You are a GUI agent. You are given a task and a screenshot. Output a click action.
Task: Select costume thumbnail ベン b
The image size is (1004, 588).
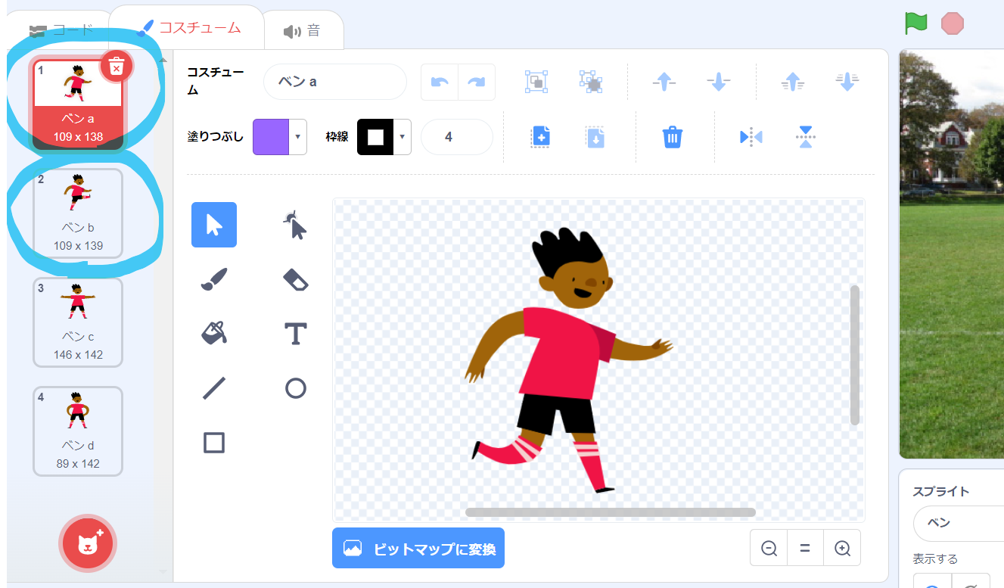[x=78, y=213]
